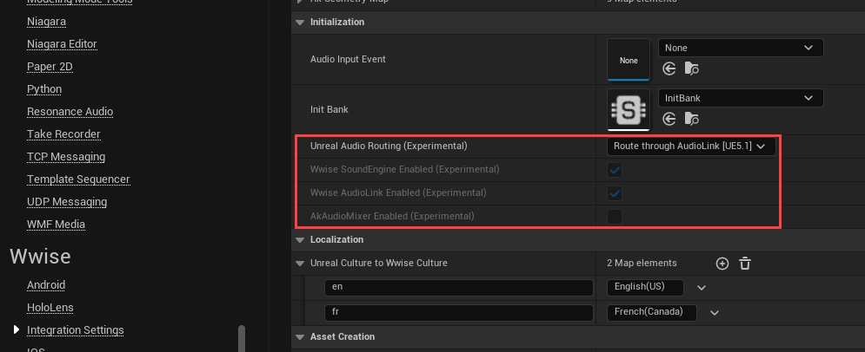The height and width of the screenshot is (352, 865).
Task: Toggle AkAudioMixer Enabled checkbox
Action: pos(615,217)
